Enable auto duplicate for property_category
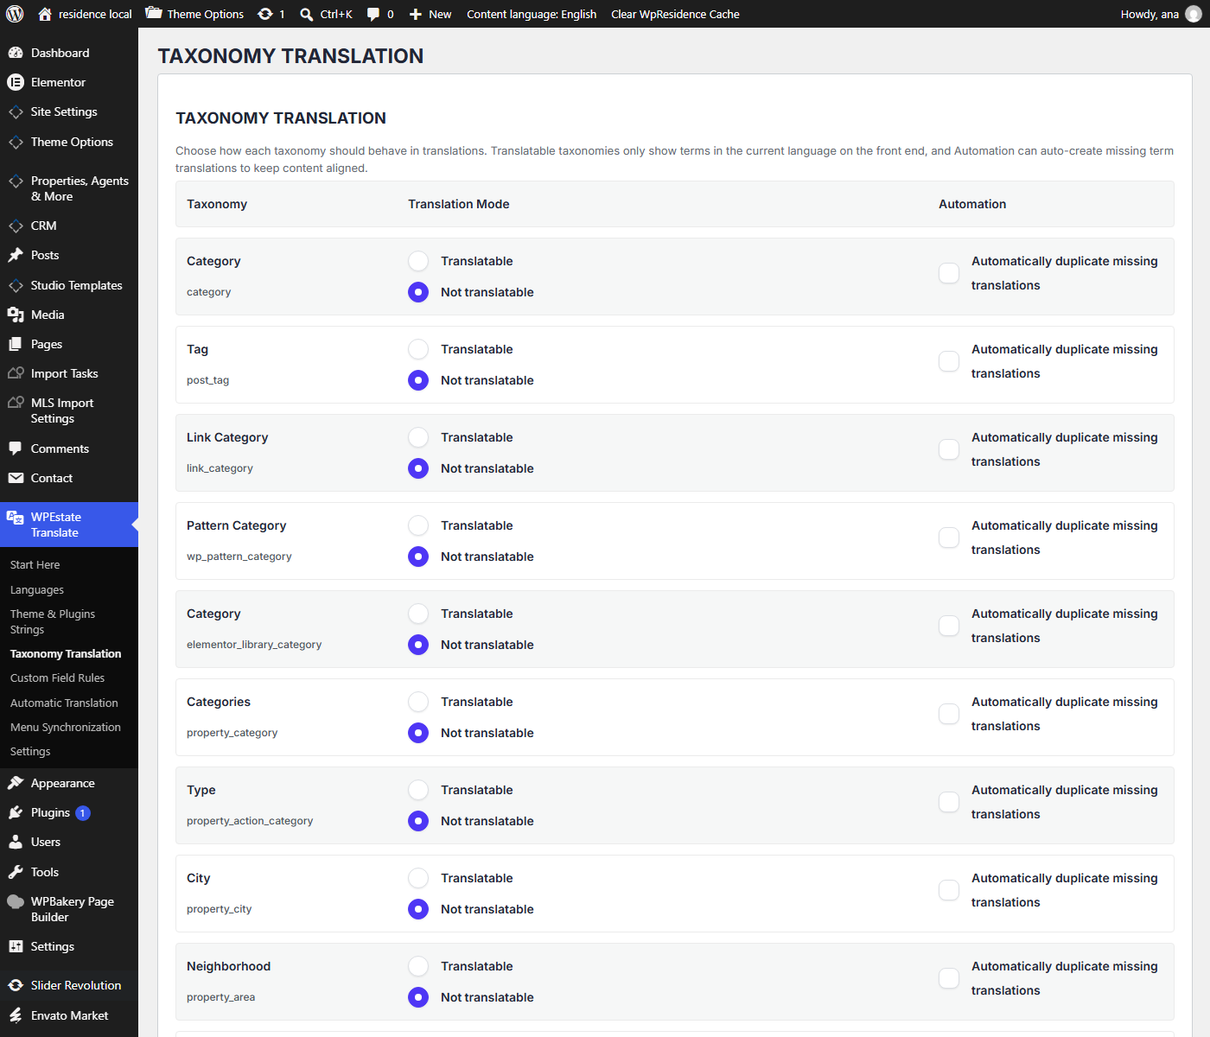This screenshot has height=1037, width=1210. (x=949, y=714)
